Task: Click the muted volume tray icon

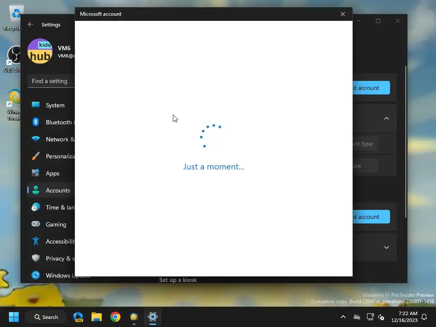Action: [x=381, y=317]
